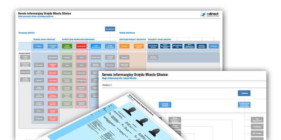Click the Prezydent Miasta box
281x140 pixels.
[x=53, y=65]
